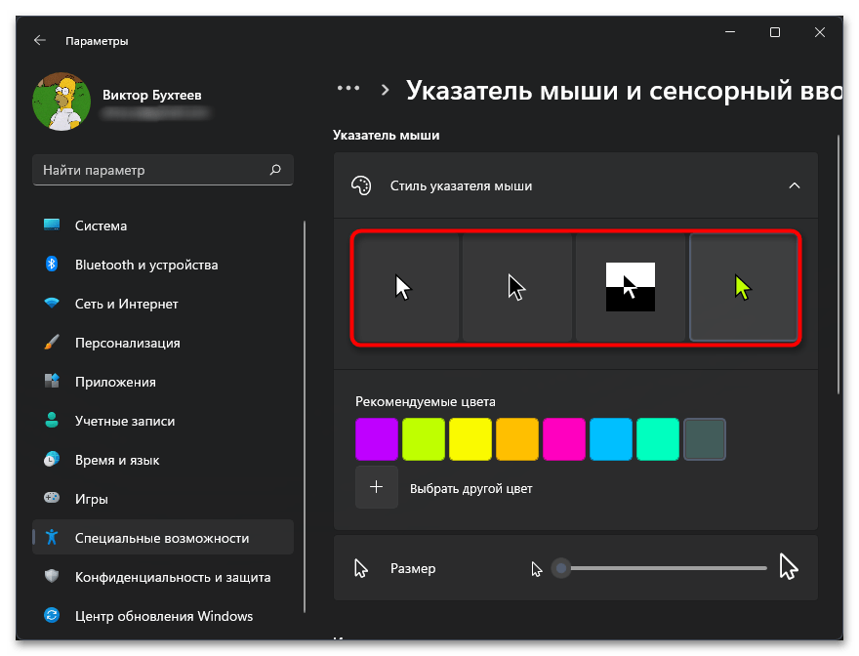Viewport: 859px width, 656px height.
Task: Click the 'Найти параметр' search field
Action: click(x=151, y=170)
